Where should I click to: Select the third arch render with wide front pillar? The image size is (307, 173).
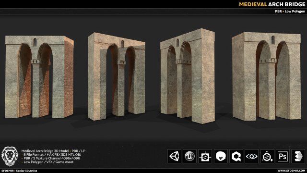coord(188,76)
